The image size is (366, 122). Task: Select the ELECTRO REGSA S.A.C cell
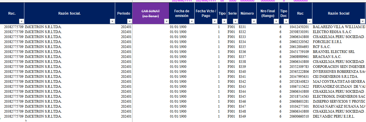[x=339, y=32]
